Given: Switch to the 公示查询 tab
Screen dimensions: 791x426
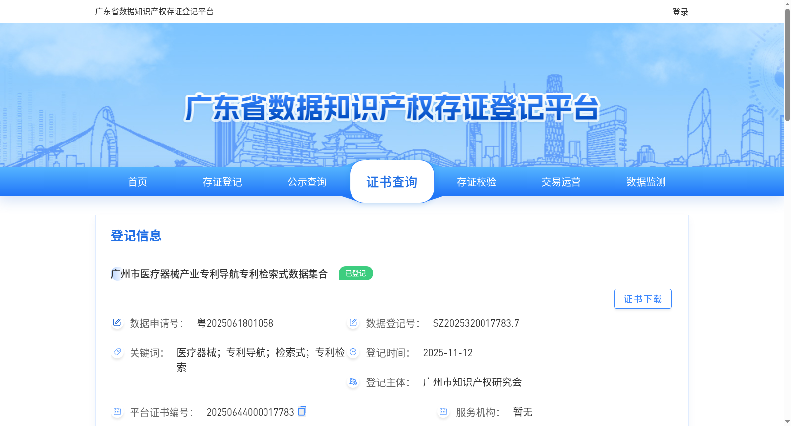Looking at the screenshot, I should click(x=307, y=182).
